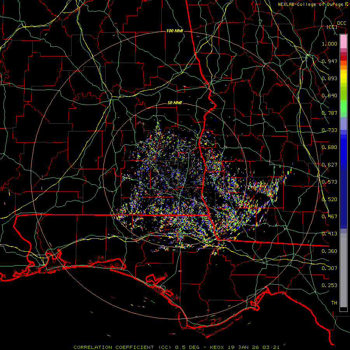Click the 0.893 legend value
The image size is (350, 350).
pos(329,78)
